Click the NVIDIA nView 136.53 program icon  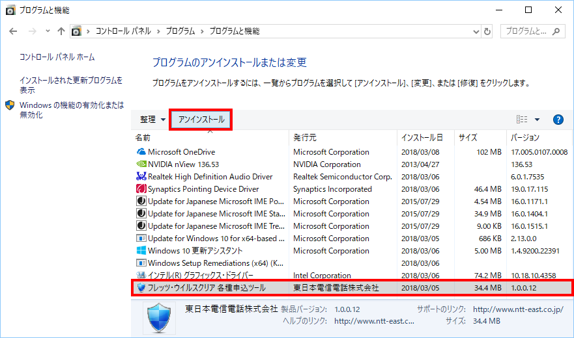pos(141,164)
